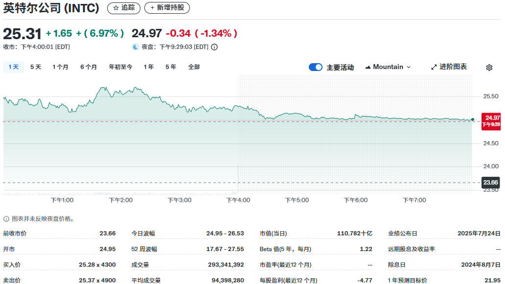The height and width of the screenshot is (284, 505).
Task: Click the overnight price 24.97 in header
Action: tap(146, 33)
